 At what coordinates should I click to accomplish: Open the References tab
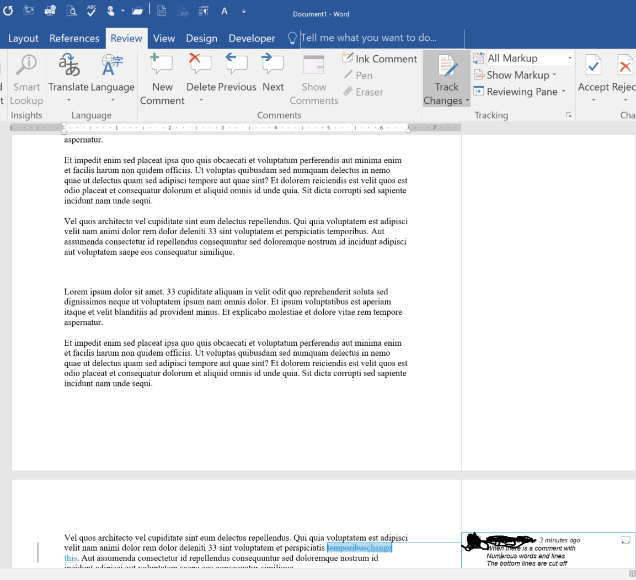[74, 38]
